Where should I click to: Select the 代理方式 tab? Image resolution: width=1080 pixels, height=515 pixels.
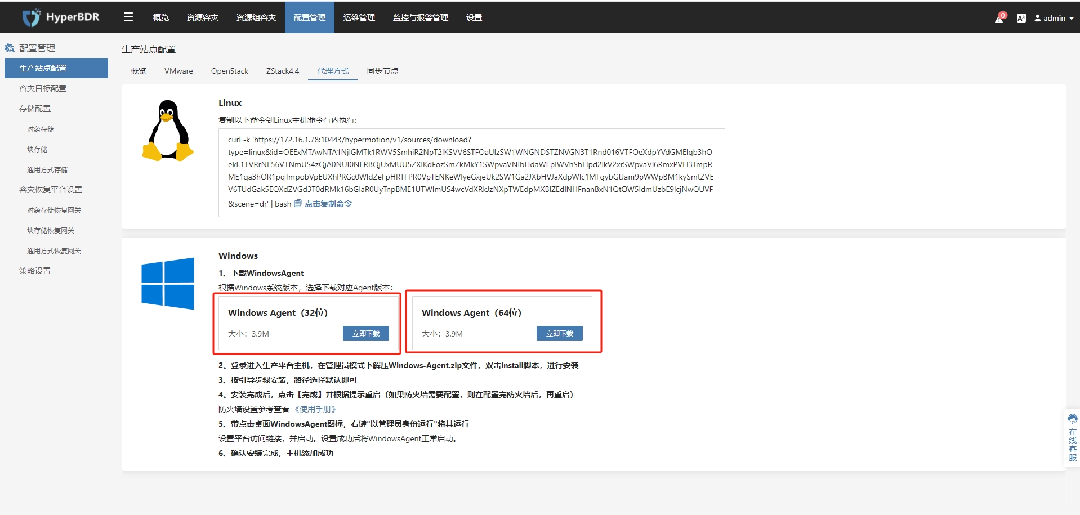click(x=333, y=71)
